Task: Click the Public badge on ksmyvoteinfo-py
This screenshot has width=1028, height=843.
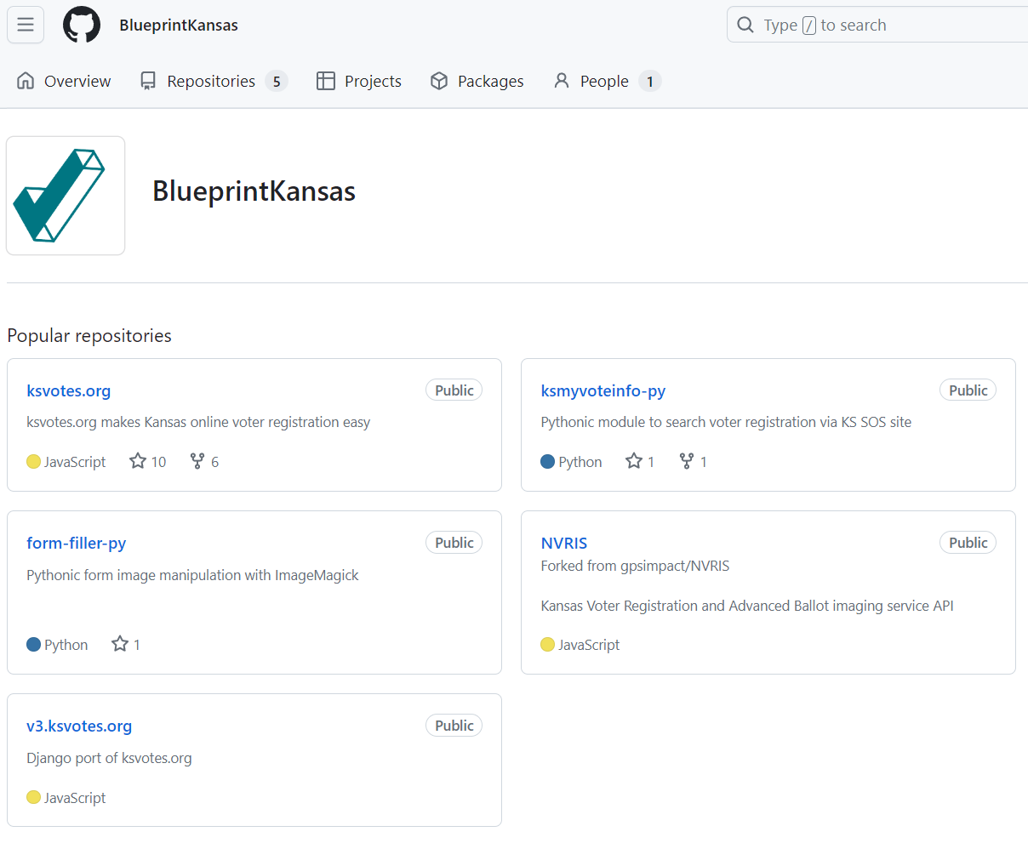Action: coord(968,390)
